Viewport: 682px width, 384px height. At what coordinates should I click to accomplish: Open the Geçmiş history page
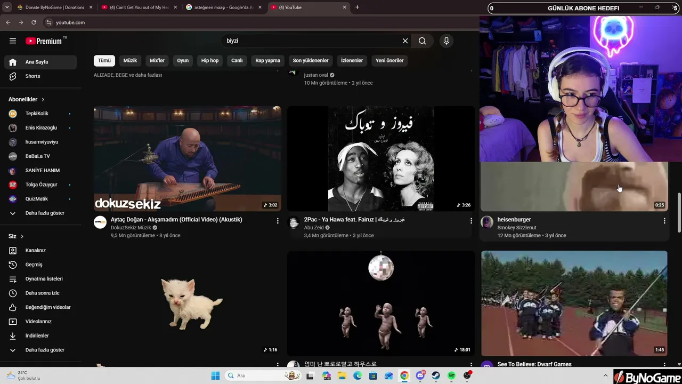point(40,265)
